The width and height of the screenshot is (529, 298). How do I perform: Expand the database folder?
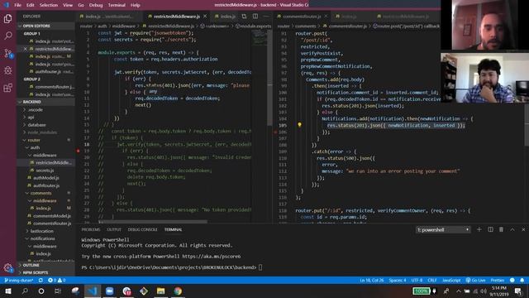36,125
